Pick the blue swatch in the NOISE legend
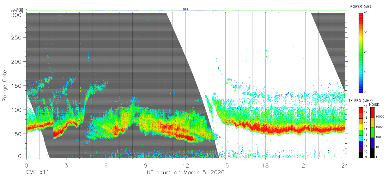388x179 pixels. [x=373, y=142]
